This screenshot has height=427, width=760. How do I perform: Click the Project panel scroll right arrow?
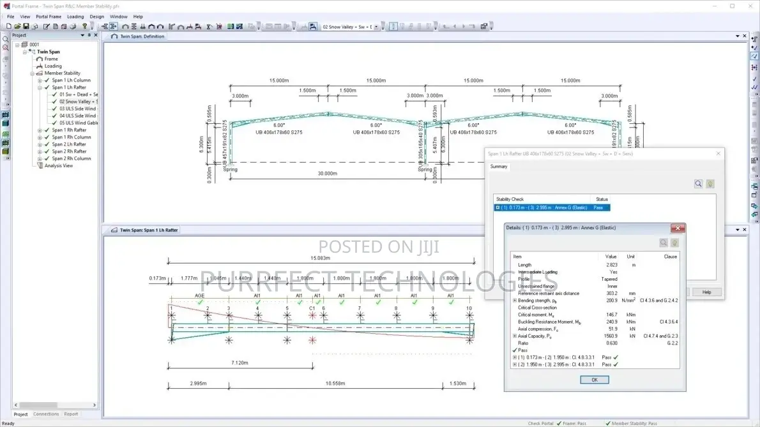[94, 405]
